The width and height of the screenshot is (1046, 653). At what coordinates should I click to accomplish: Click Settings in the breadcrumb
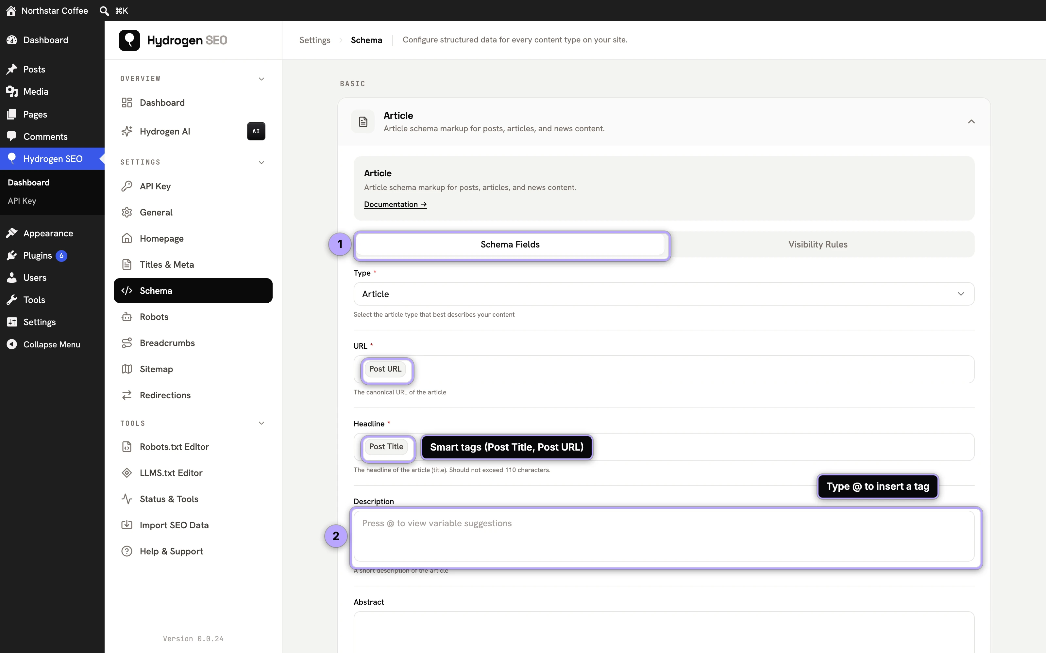coord(315,40)
